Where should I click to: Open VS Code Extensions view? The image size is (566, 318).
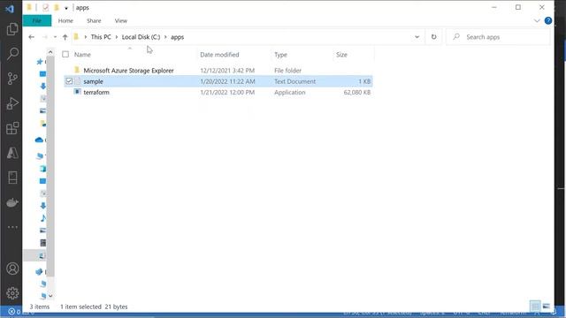12,128
